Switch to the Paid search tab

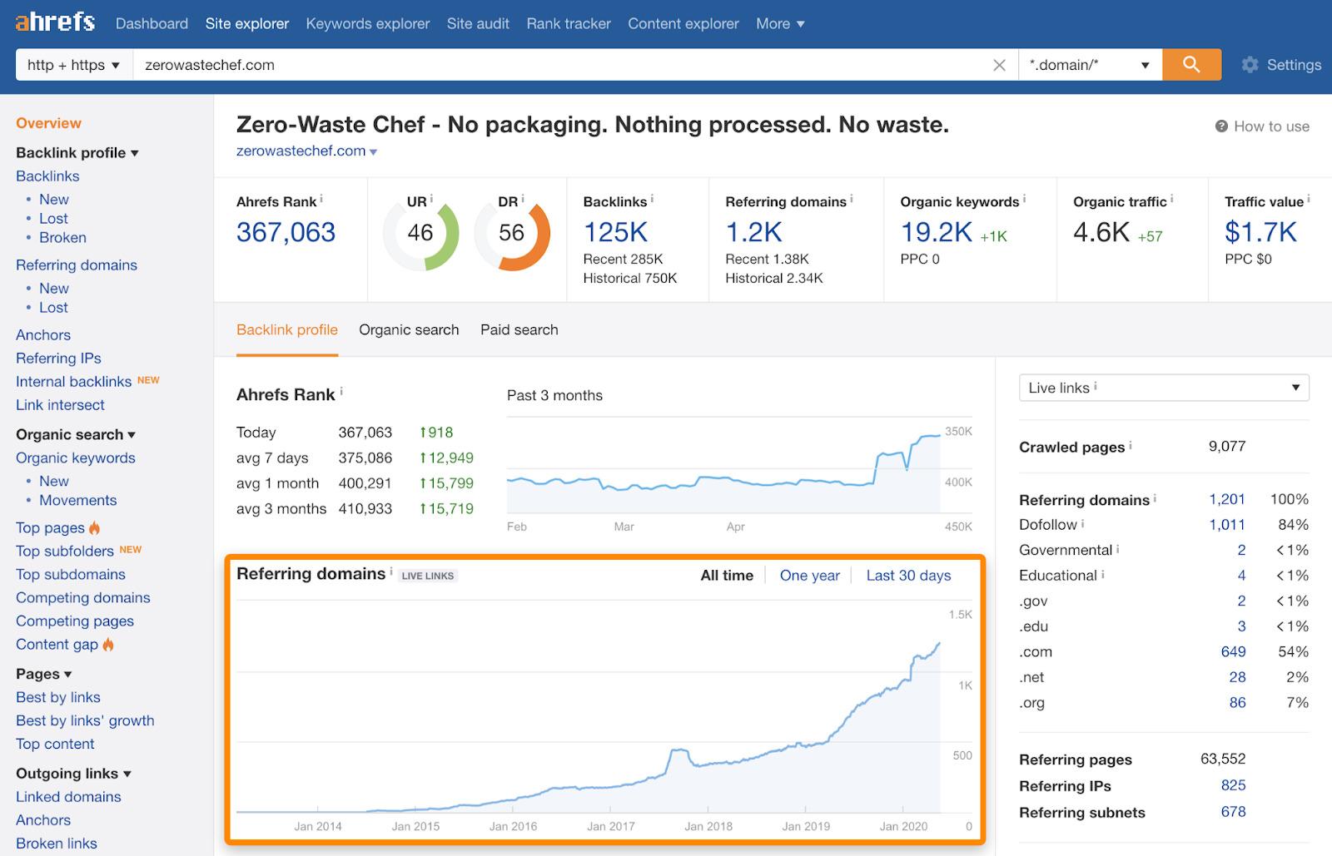click(519, 329)
